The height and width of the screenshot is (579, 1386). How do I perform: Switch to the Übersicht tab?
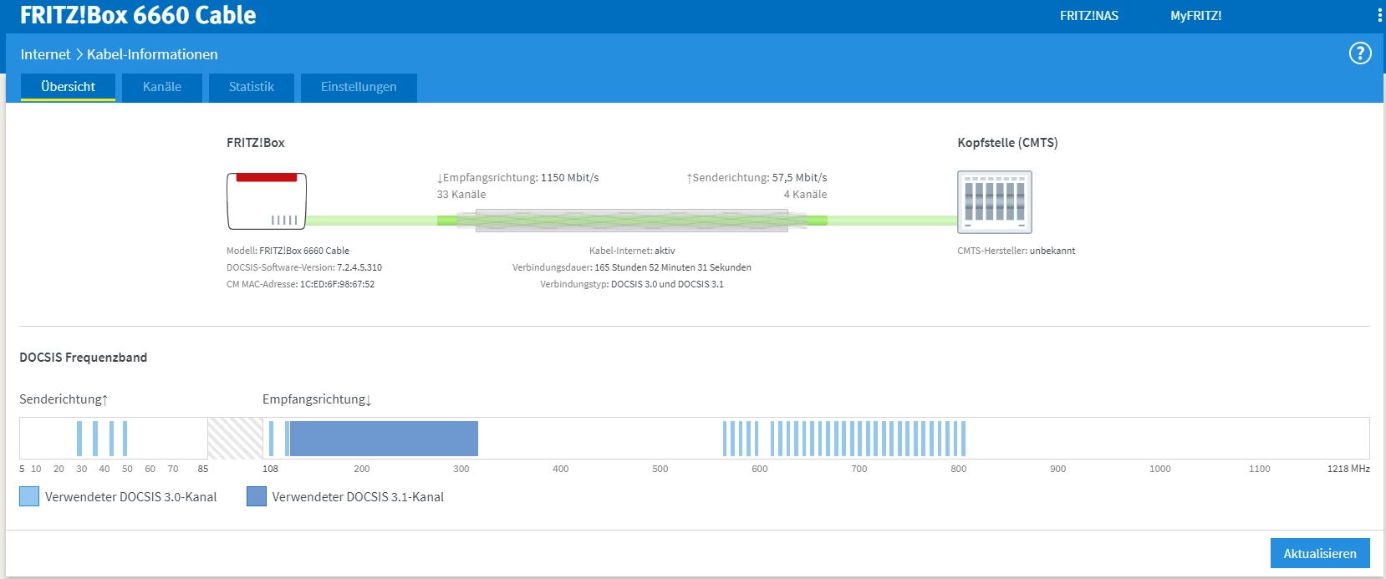[x=68, y=87]
